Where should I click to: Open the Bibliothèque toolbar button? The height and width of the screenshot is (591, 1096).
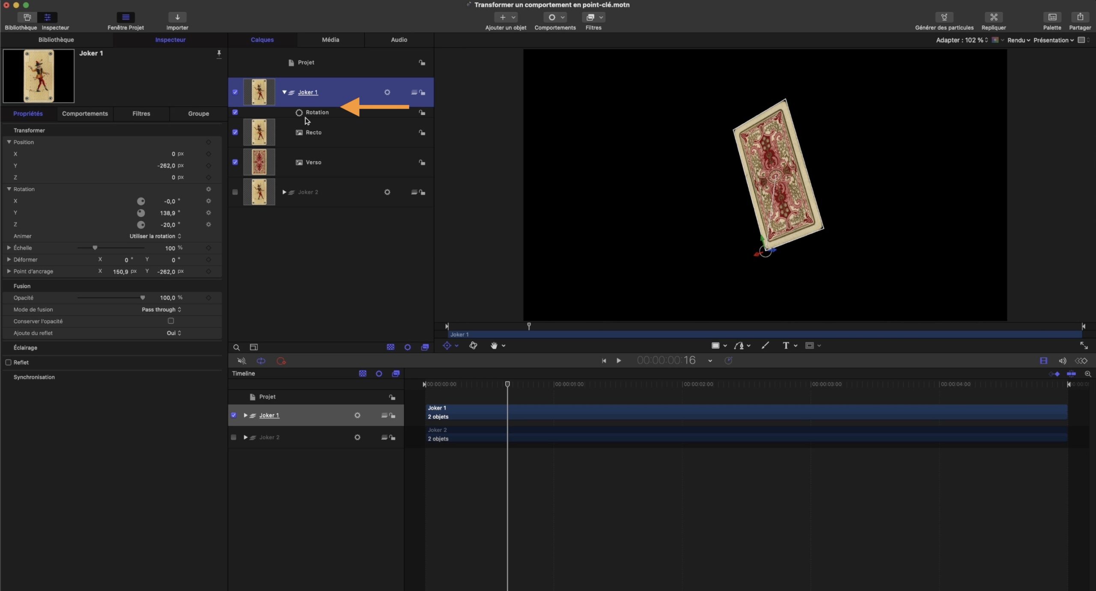[x=27, y=17]
